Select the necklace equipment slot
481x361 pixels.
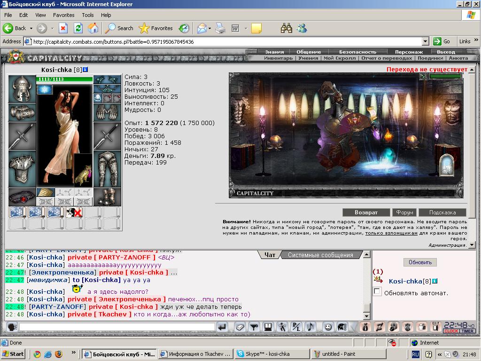point(107,89)
